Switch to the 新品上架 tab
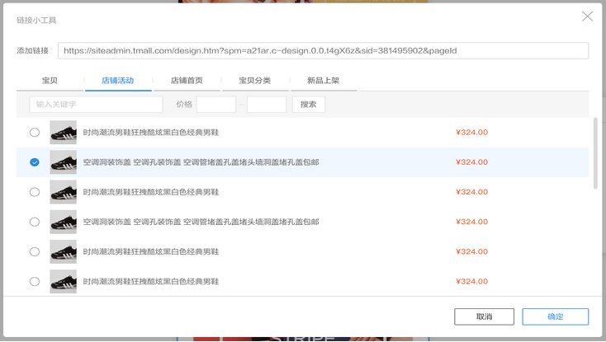This screenshot has height=342, width=606. [324, 81]
